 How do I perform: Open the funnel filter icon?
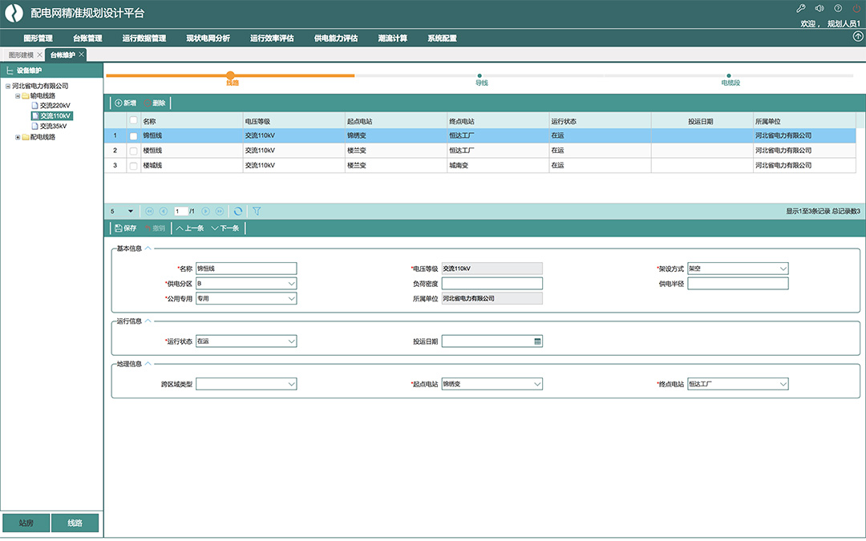[257, 212]
